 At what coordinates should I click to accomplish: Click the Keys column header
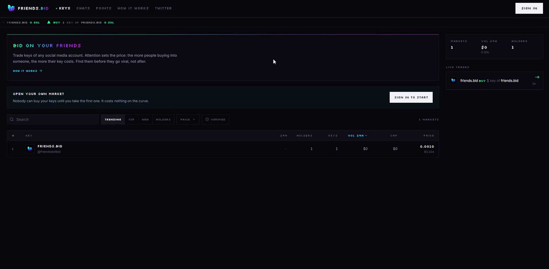coord(333,136)
